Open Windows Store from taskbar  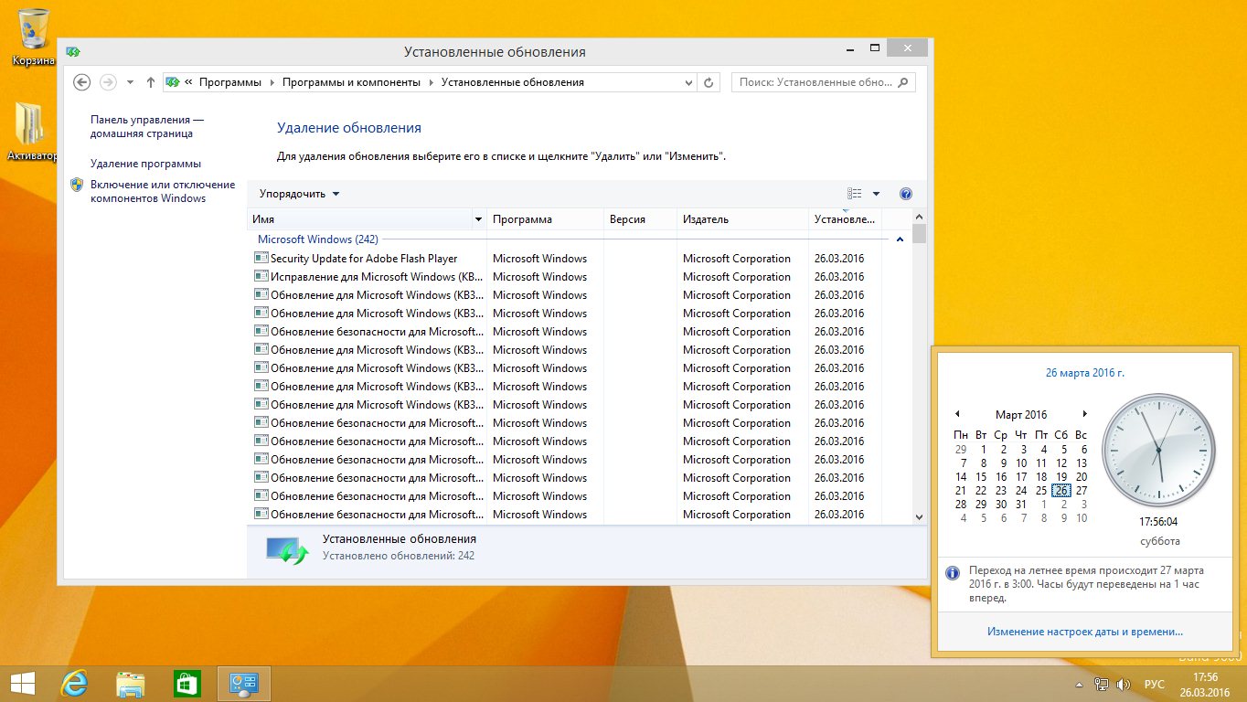tap(187, 684)
